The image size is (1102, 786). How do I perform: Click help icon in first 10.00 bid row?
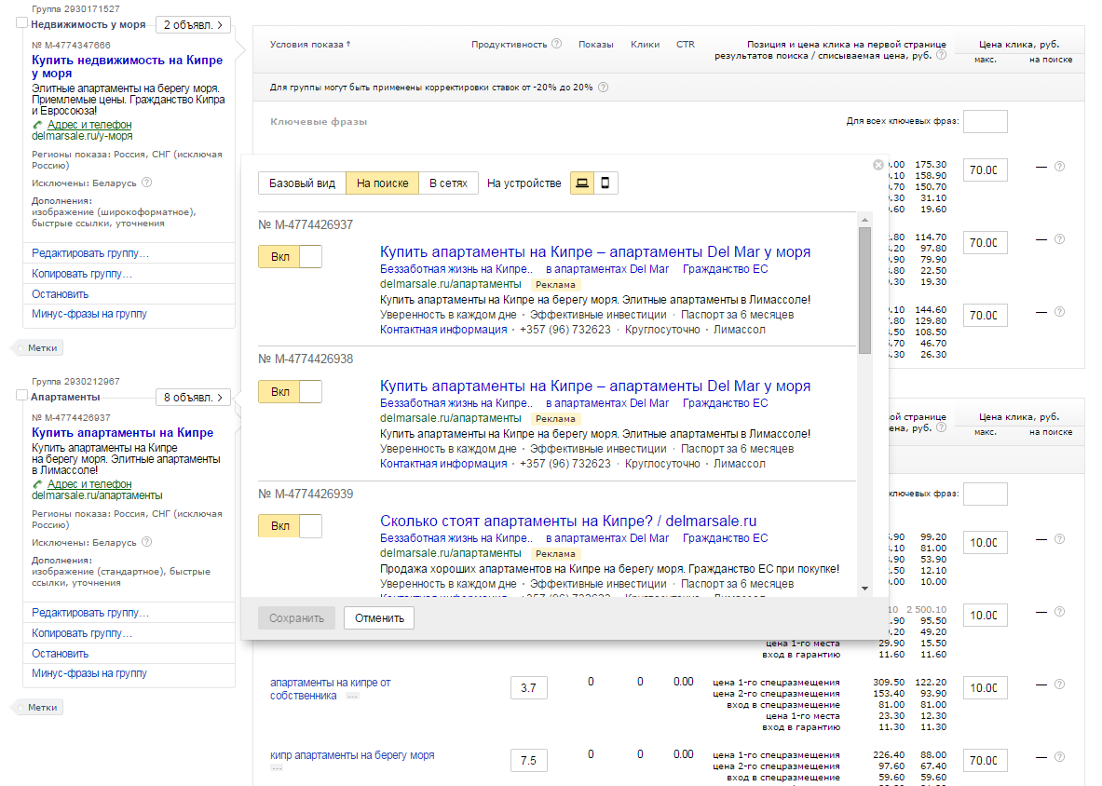pyautogui.click(x=1060, y=539)
